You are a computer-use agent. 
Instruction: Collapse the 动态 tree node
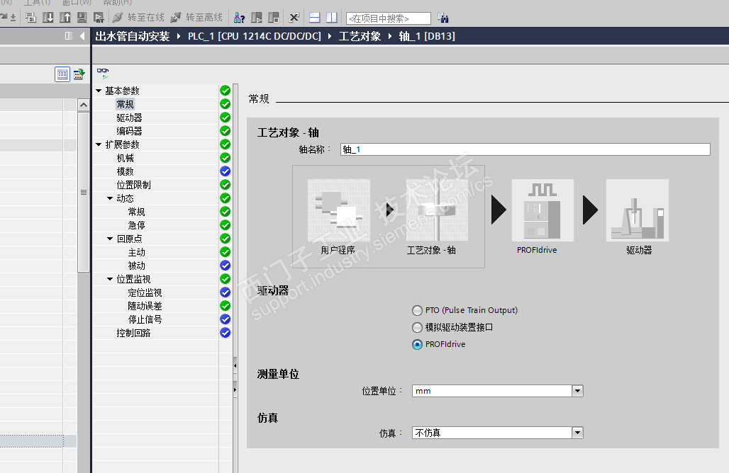tap(110, 198)
